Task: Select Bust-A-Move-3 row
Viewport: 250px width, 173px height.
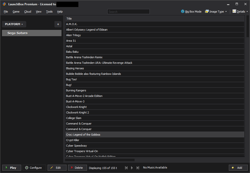Action: (155, 101)
